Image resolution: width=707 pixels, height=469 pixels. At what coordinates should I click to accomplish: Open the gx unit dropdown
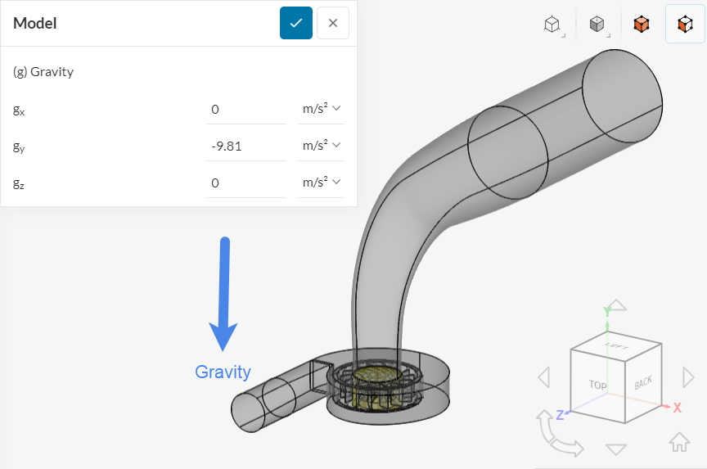tap(321, 110)
